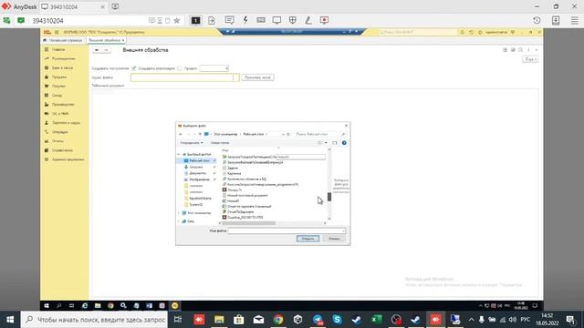Open Склад section in 1C sidebar
This screenshot has width=584, height=328.
[x=57, y=95]
